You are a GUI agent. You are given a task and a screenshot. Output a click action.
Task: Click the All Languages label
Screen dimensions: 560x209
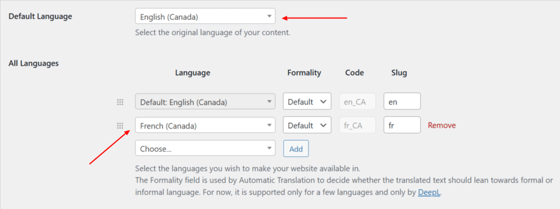[x=33, y=63]
